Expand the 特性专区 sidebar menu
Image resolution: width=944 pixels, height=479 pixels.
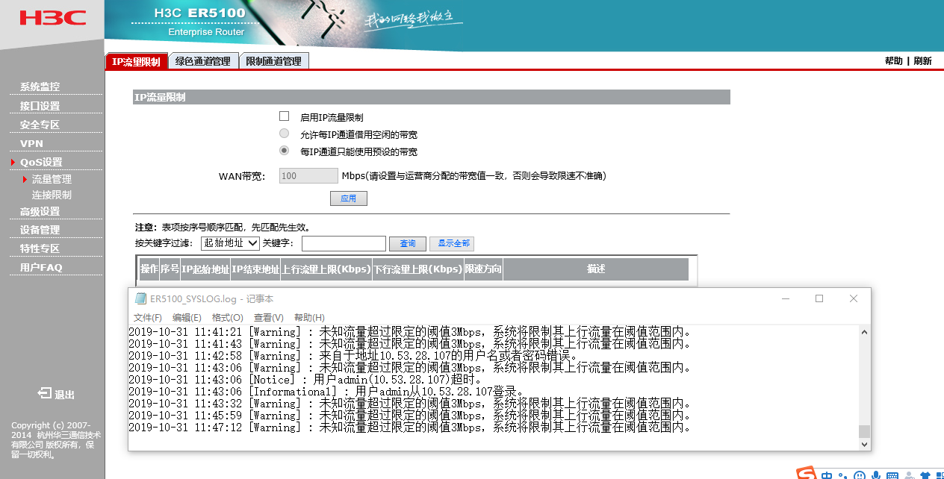[x=40, y=248]
